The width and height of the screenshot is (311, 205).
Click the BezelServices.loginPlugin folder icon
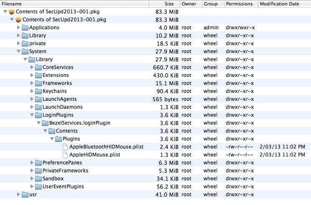(45, 123)
